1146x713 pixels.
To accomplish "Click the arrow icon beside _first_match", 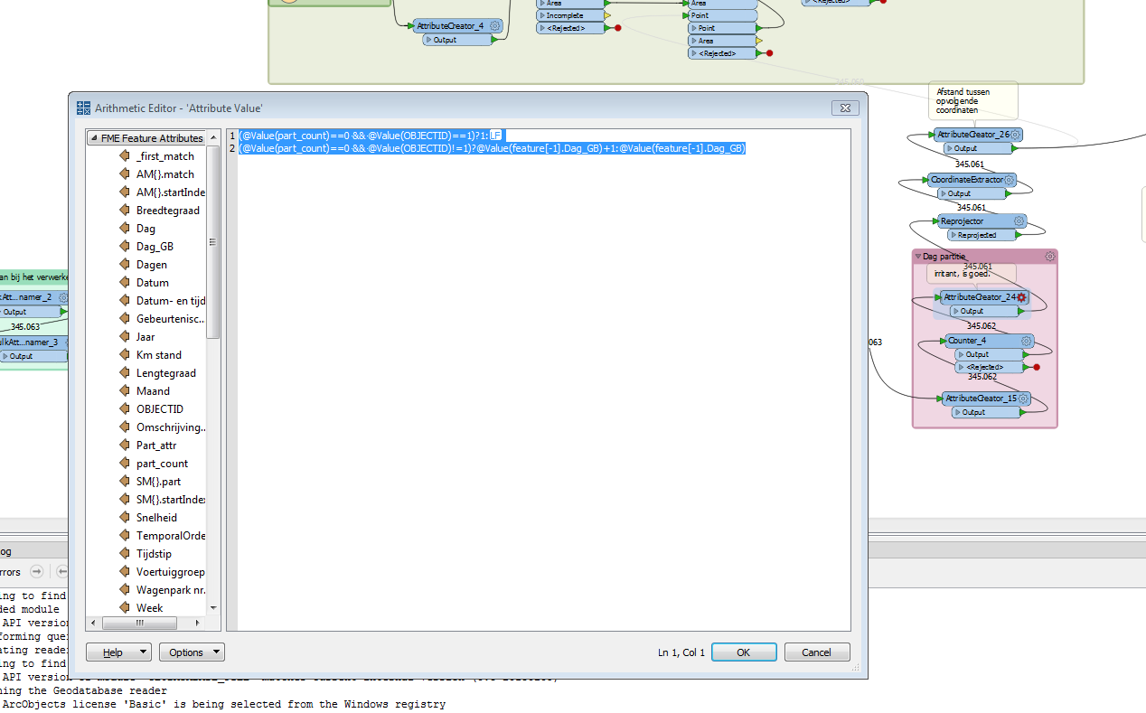I will (x=125, y=156).
